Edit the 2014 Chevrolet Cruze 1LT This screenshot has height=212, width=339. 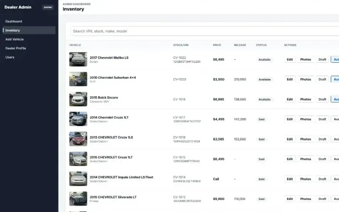pos(290,119)
